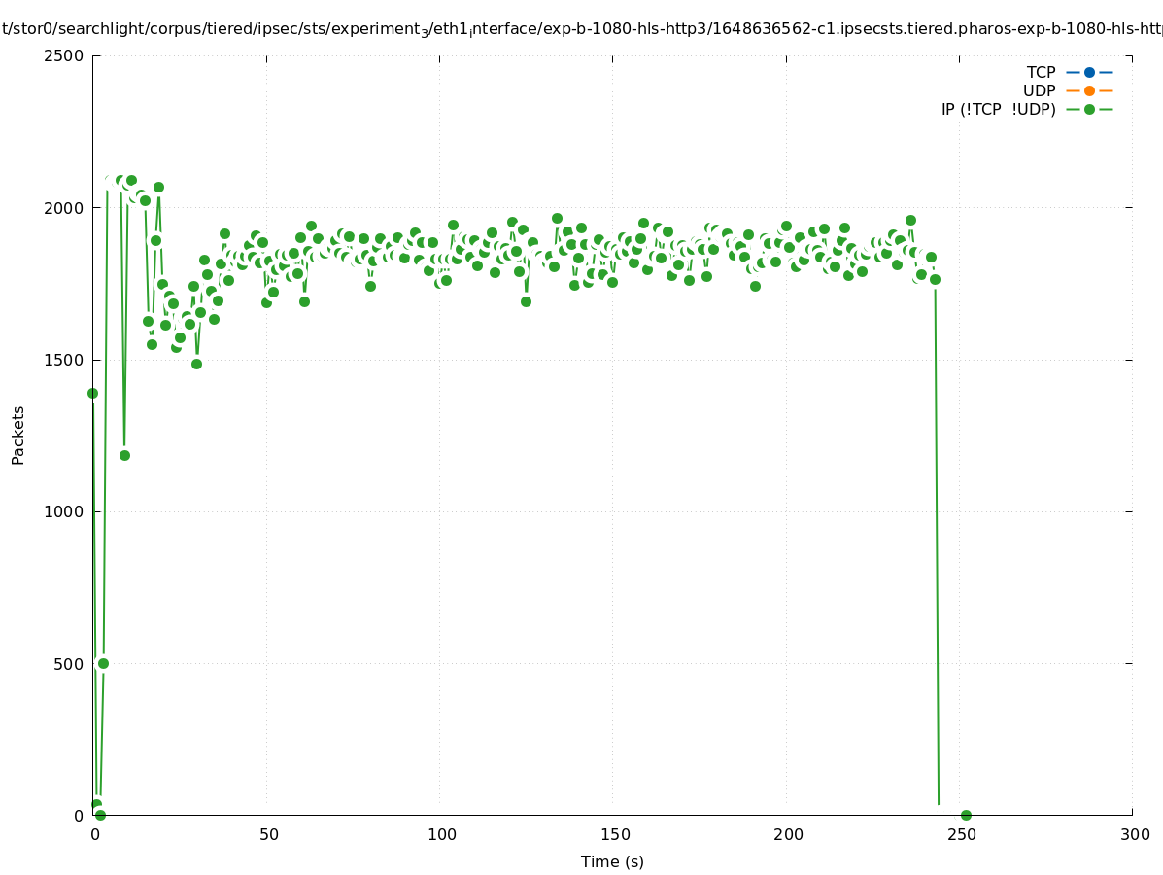Click the 150 x-axis tick label
Viewport: 1163px width, 875px height.
click(x=613, y=834)
